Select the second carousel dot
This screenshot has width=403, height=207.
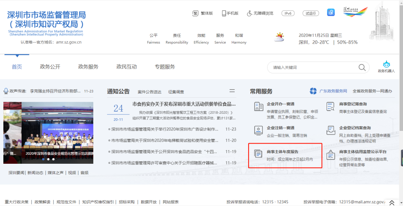coord(48,159)
